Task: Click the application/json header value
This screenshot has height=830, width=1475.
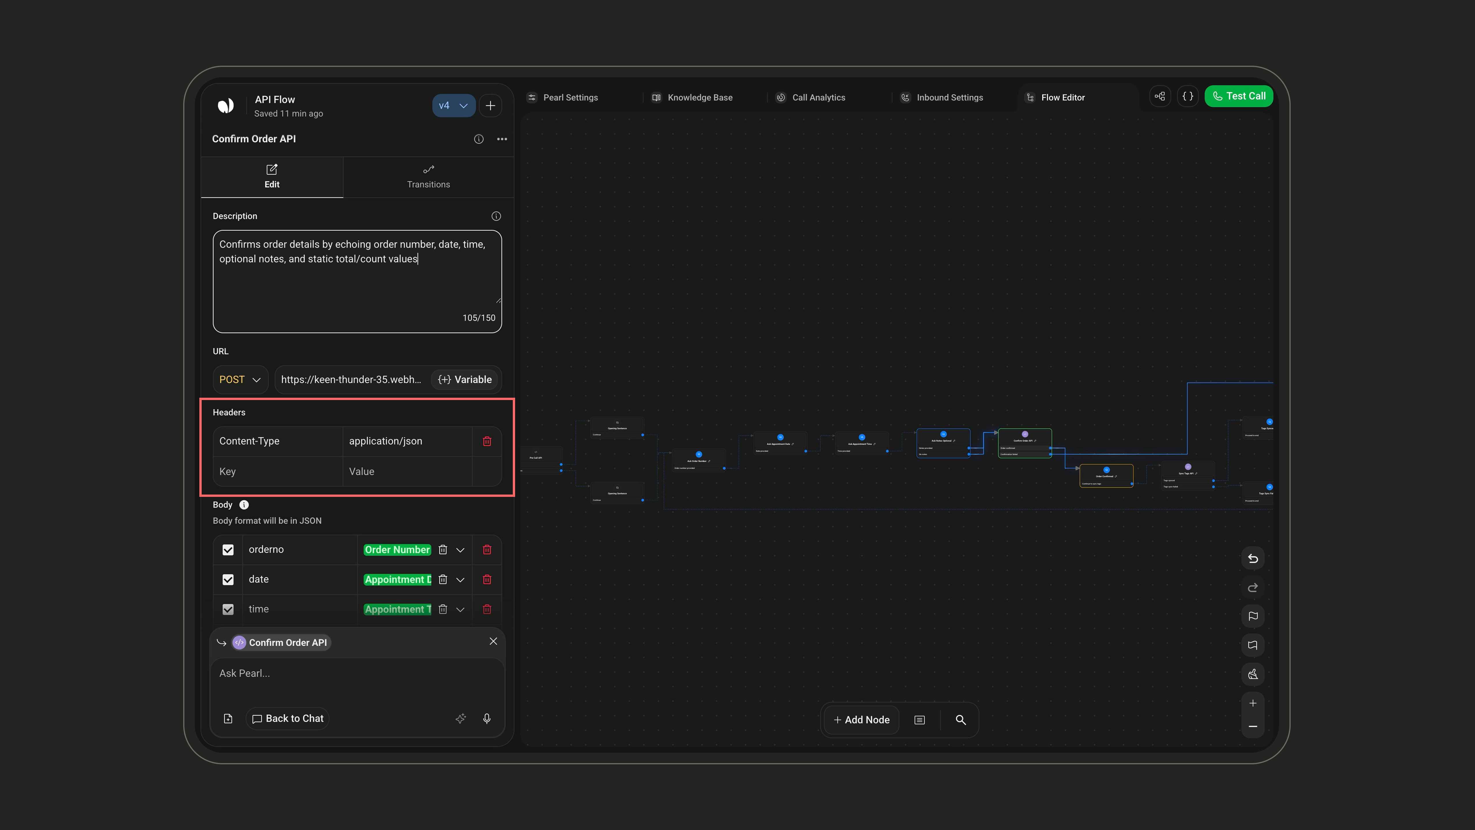Action: (407, 441)
